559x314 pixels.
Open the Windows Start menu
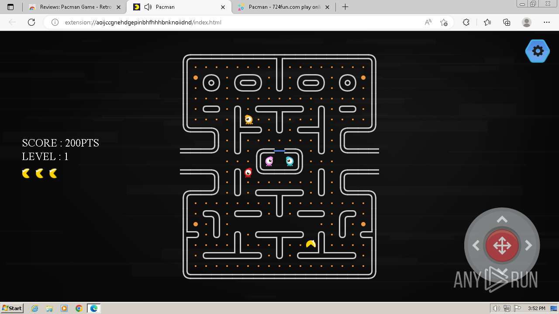pyautogui.click(x=12, y=308)
